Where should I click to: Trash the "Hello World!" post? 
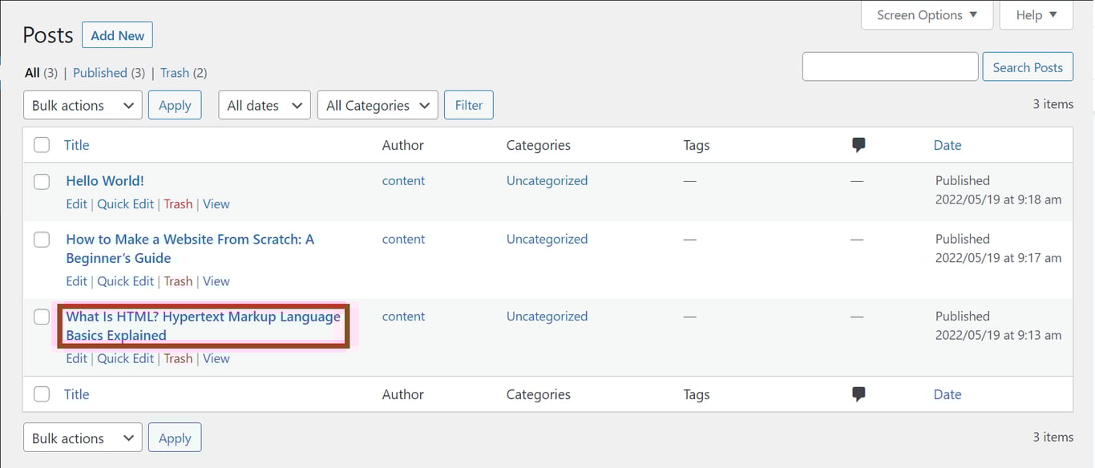click(178, 204)
